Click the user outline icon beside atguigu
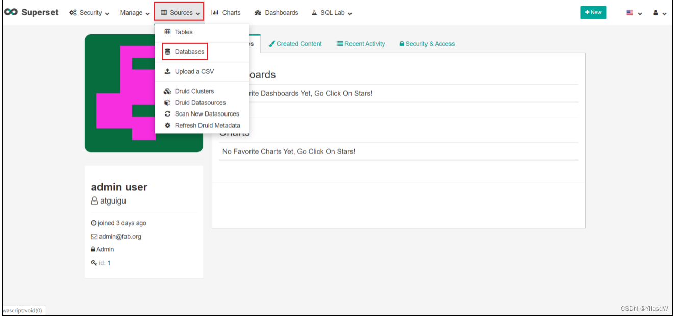676x316 pixels. coord(94,201)
